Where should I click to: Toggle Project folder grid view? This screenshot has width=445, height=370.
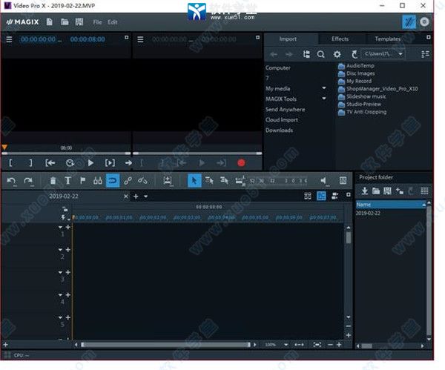point(424,191)
